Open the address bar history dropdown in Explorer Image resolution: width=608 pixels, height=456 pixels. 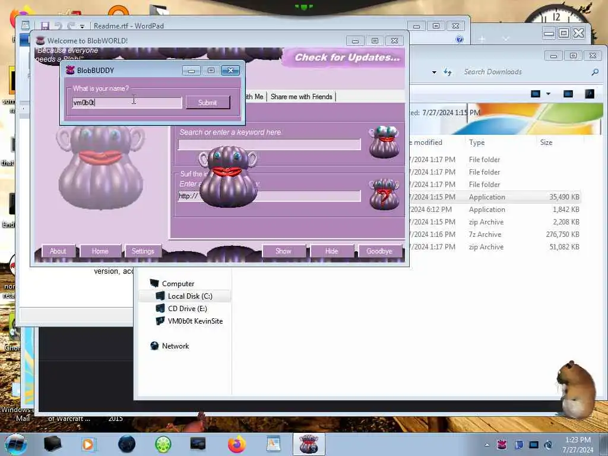coord(434,72)
